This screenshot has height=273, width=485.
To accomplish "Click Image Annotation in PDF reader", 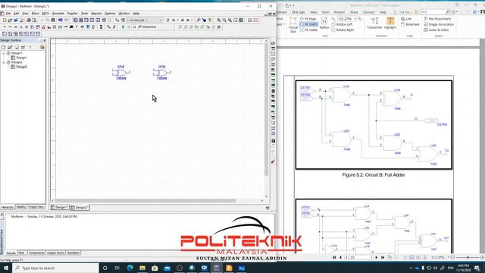I will (x=439, y=24).
